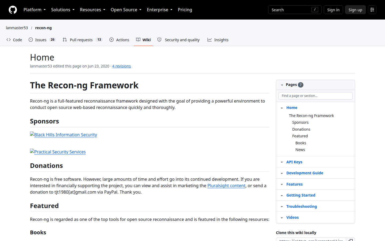
Task: Open the Pricing menu item
Action: click(x=185, y=10)
